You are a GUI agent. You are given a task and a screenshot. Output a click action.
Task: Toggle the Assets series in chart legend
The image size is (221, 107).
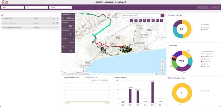94,80
